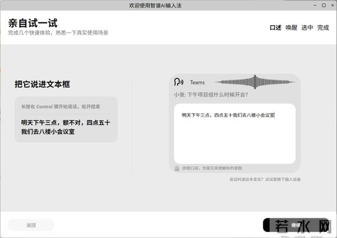Click the Teams label
The width and height of the screenshot is (337, 238).
click(197, 83)
